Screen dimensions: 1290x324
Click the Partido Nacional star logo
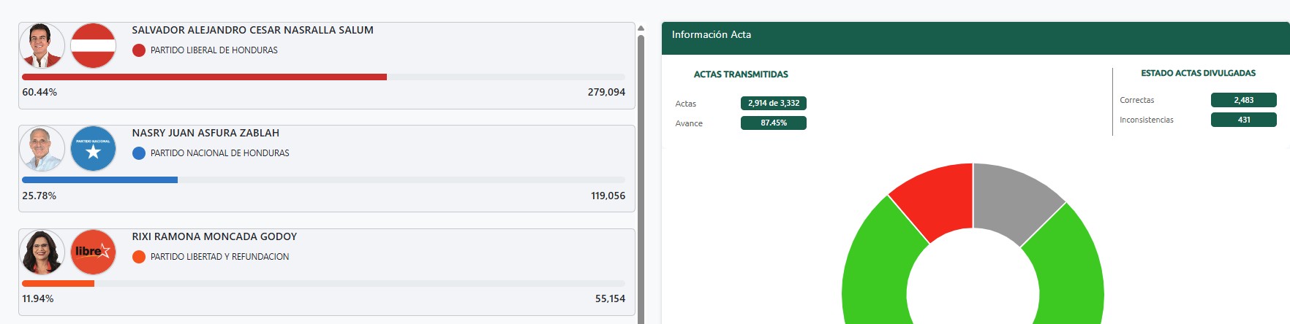(93, 149)
